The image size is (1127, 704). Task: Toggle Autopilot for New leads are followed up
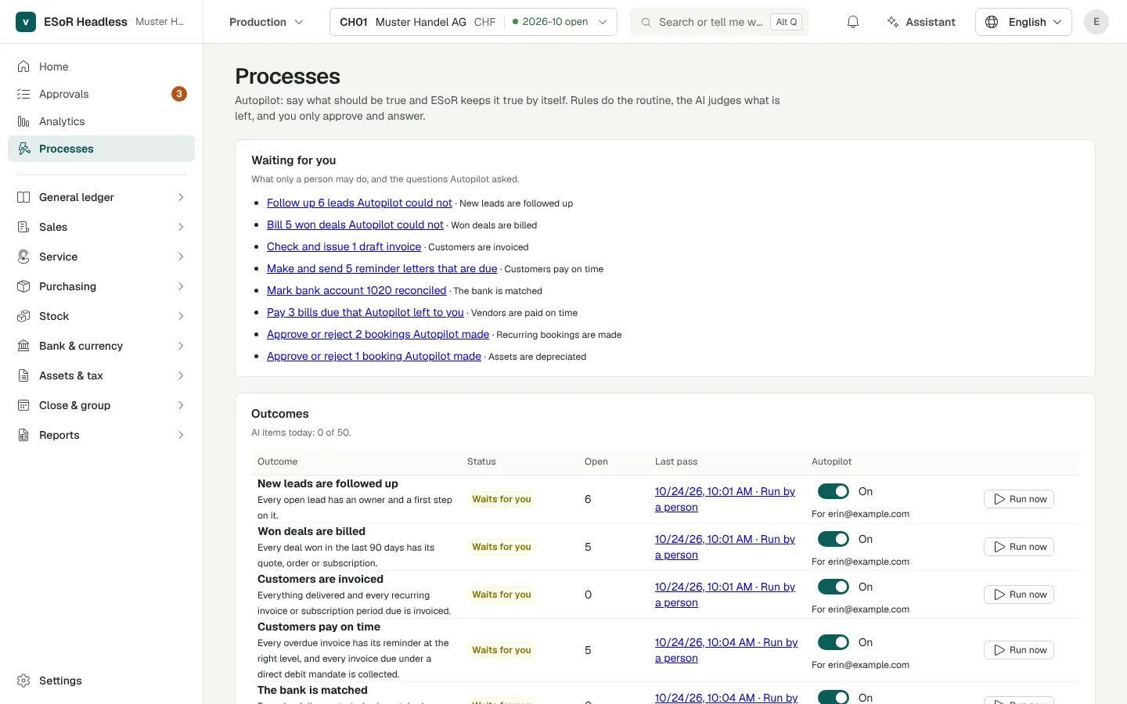(x=834, y=491)
